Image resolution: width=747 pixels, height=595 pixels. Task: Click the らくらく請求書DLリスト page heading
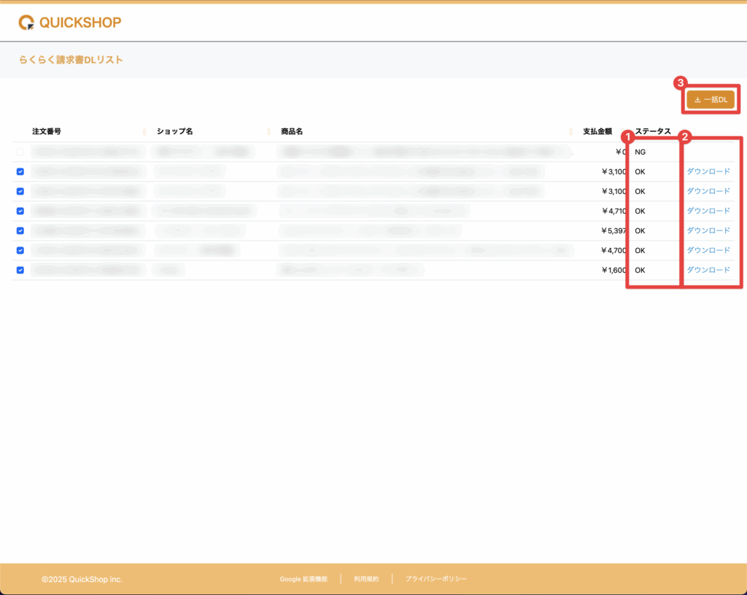pyautogui.click(x=71, y=60)
